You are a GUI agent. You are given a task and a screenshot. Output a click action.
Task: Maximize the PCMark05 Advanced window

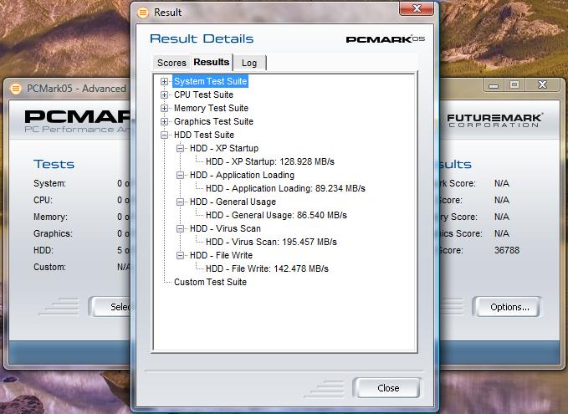click(514, 85)
